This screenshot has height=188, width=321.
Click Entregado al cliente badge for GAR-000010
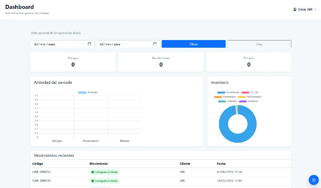tap(104, 181)
